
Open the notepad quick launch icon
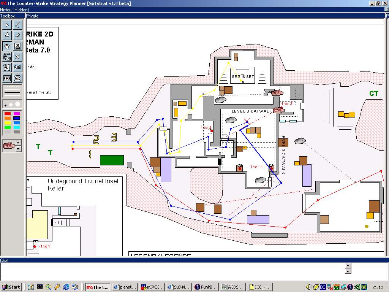31,287
